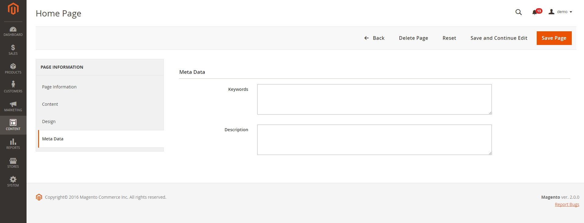Click the copyright notice text
This screenshot has width=584, height=223.
pos(106,197)
